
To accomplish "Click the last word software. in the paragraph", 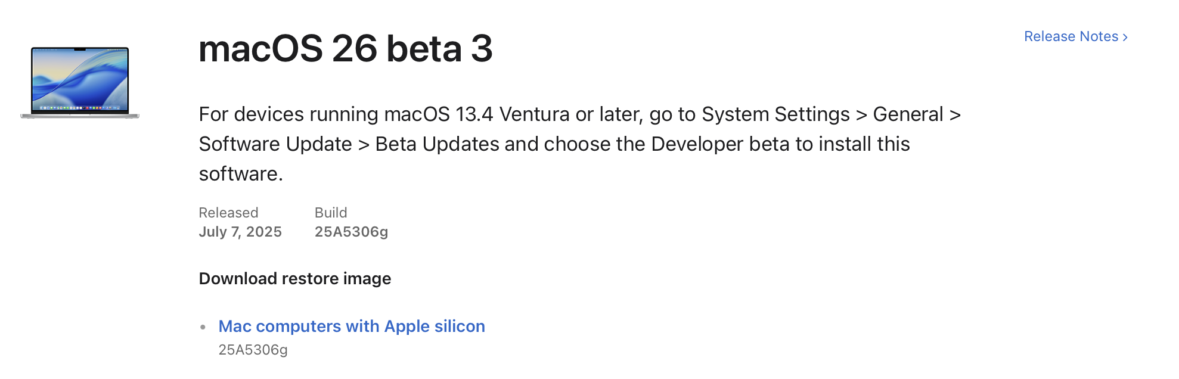I will tap(241, 174).
